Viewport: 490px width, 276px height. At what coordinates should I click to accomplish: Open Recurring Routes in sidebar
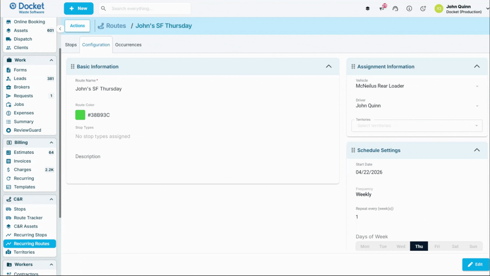[x=29, y=243]
